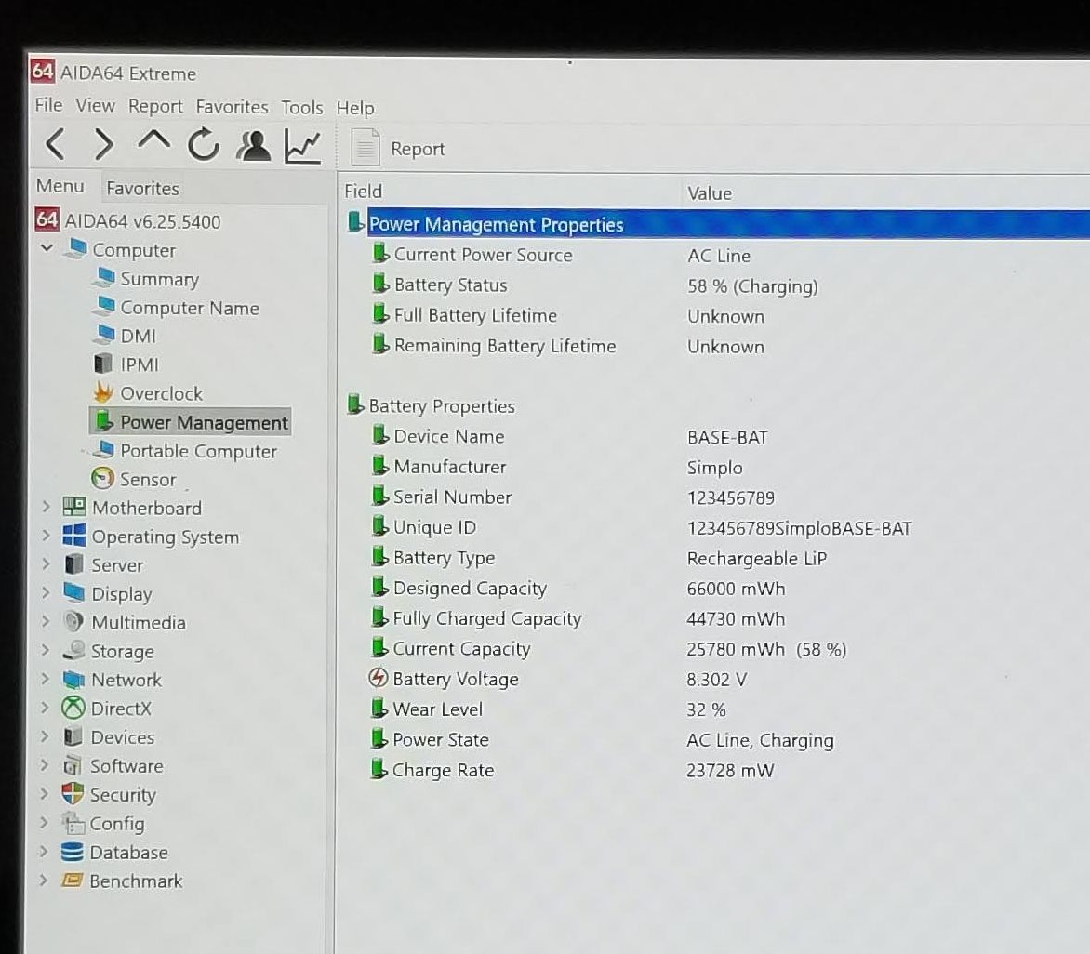Expand the Motherboard tree node
The image size is (1090, 954).
point(46,507)
